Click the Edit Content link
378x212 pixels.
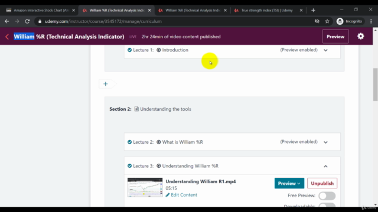(184, 195)
